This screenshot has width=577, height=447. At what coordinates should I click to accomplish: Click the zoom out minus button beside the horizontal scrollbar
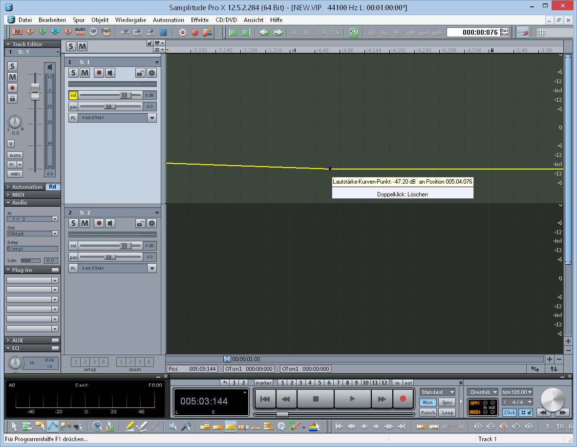[x=559, y=359]
